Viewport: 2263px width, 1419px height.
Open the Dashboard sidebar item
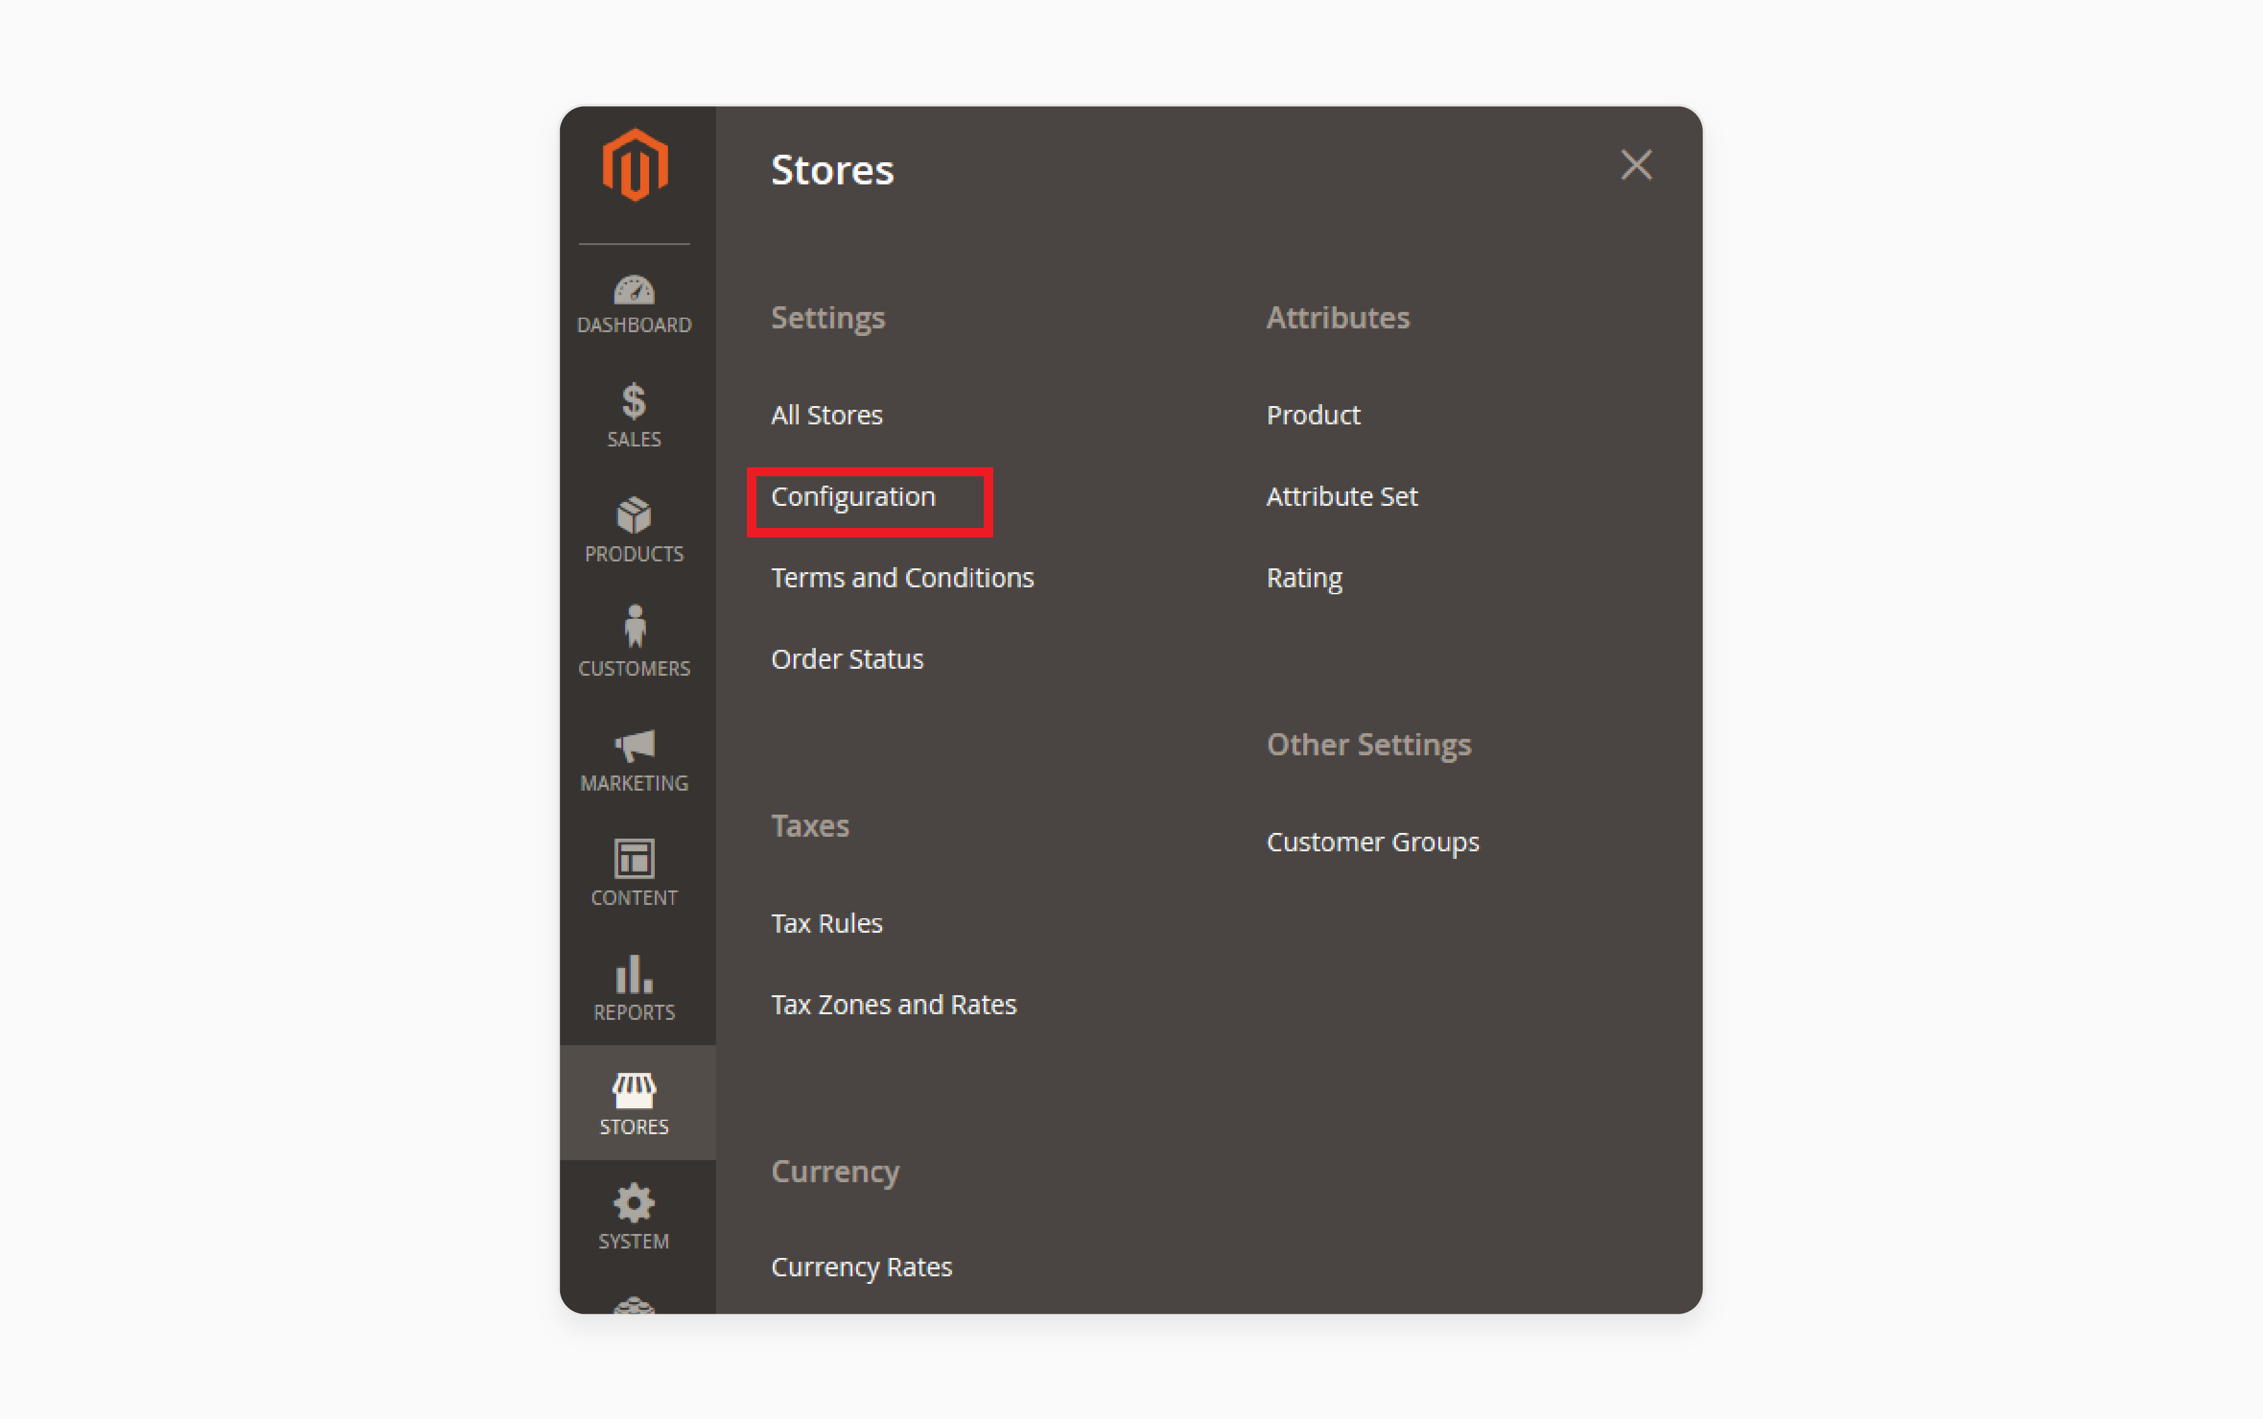point(635,303)
